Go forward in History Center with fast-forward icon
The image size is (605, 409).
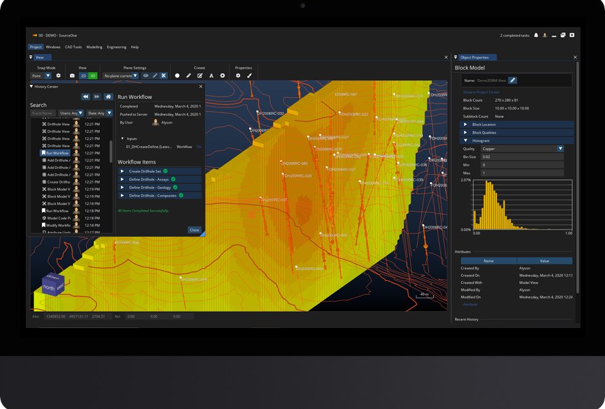point(97,96)
